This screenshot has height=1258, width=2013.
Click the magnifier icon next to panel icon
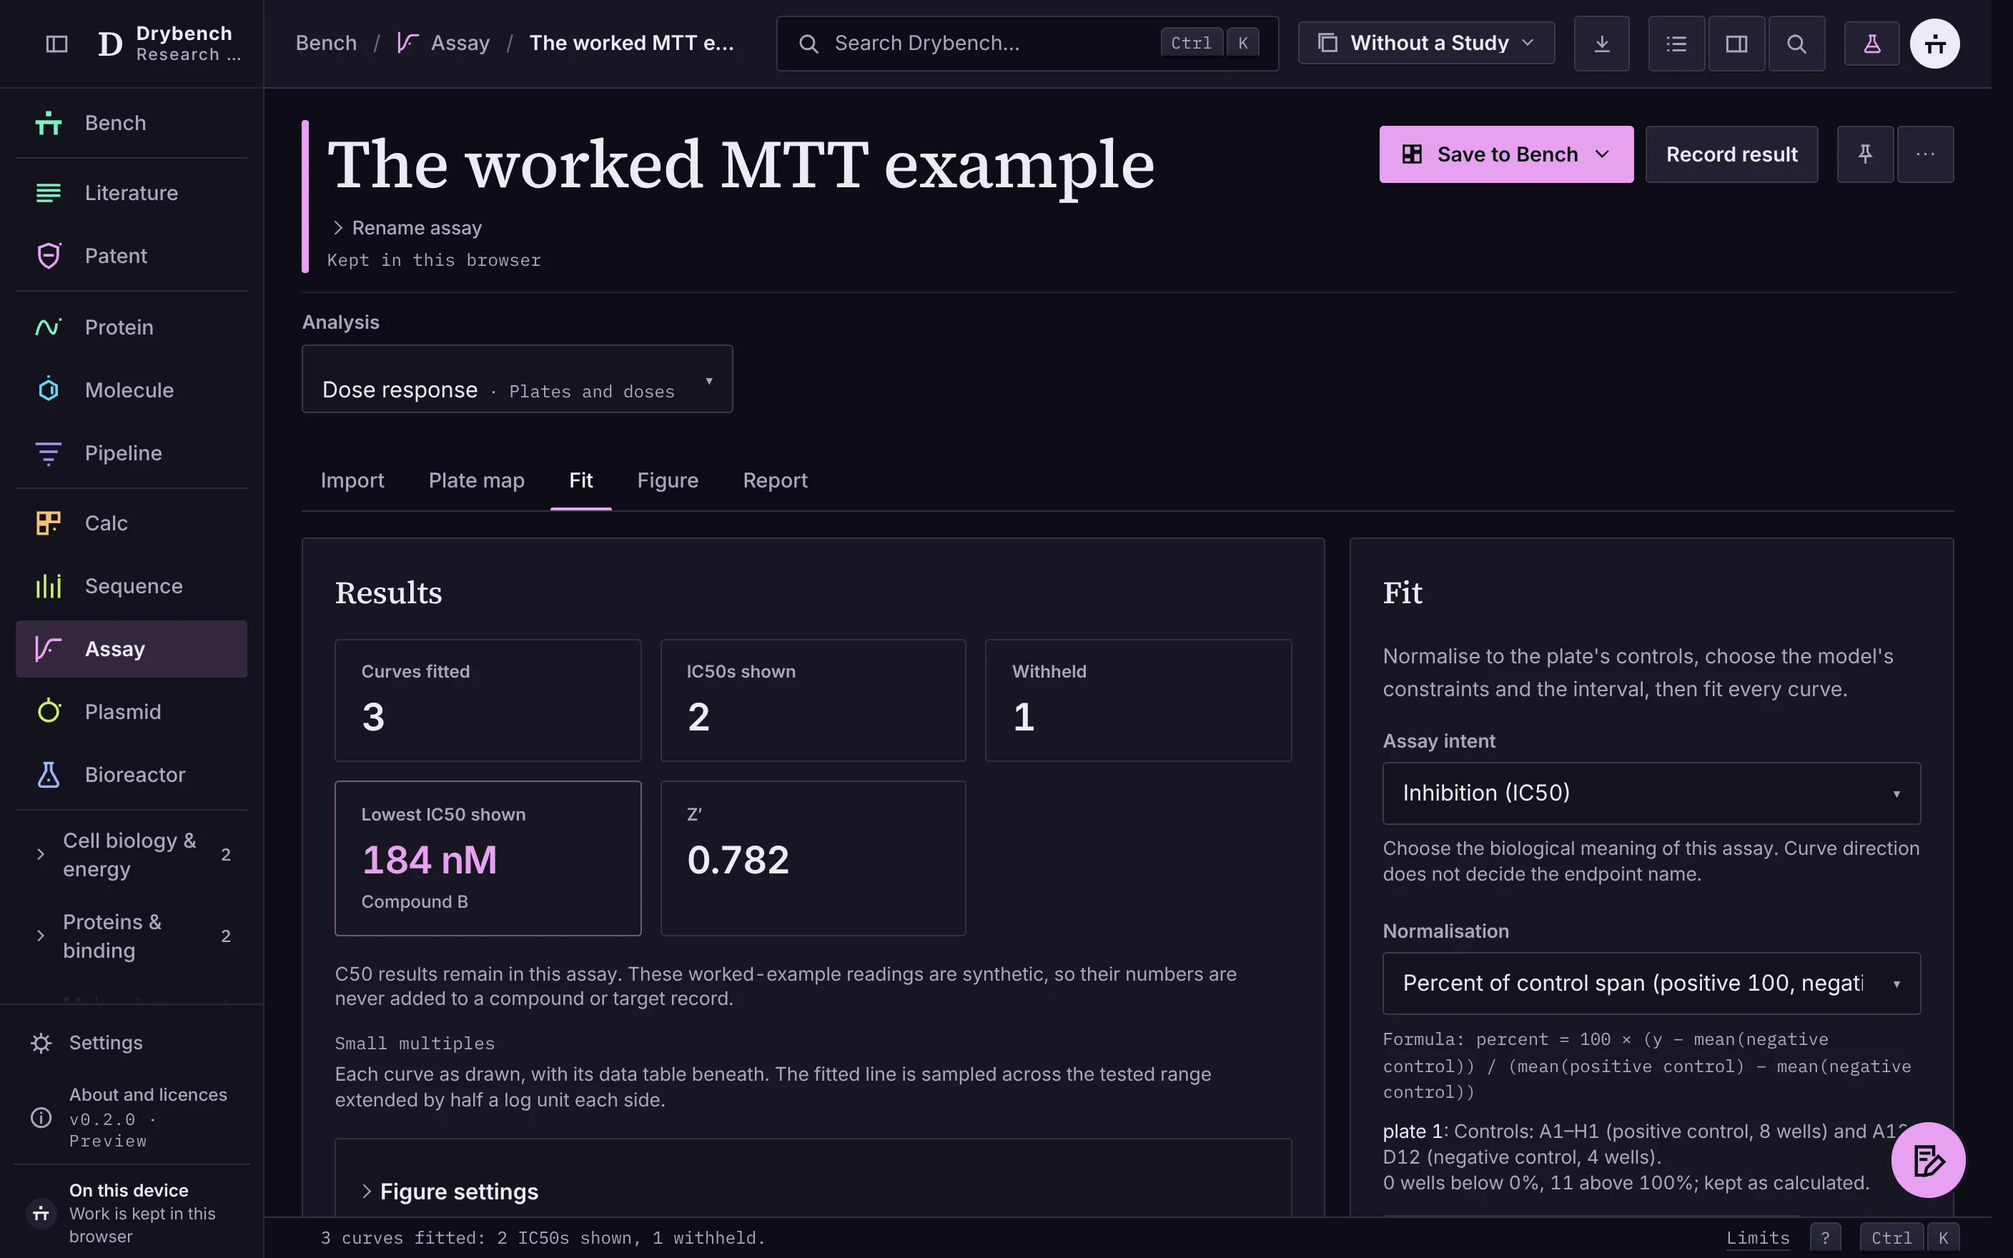[x=1796, y=44]
